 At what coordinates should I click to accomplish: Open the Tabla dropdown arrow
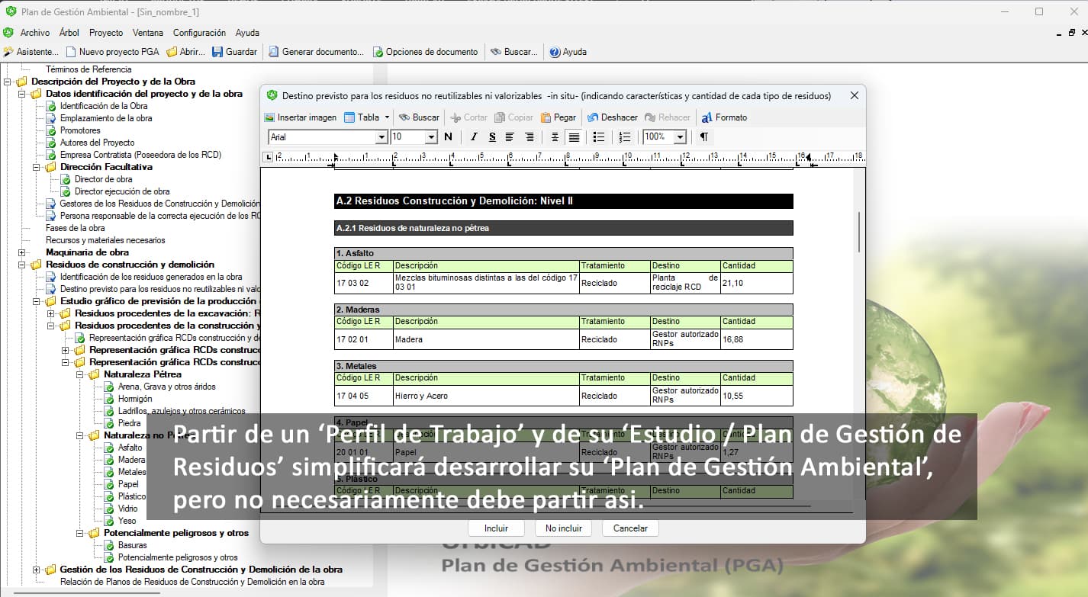click(x=388, y=117)
